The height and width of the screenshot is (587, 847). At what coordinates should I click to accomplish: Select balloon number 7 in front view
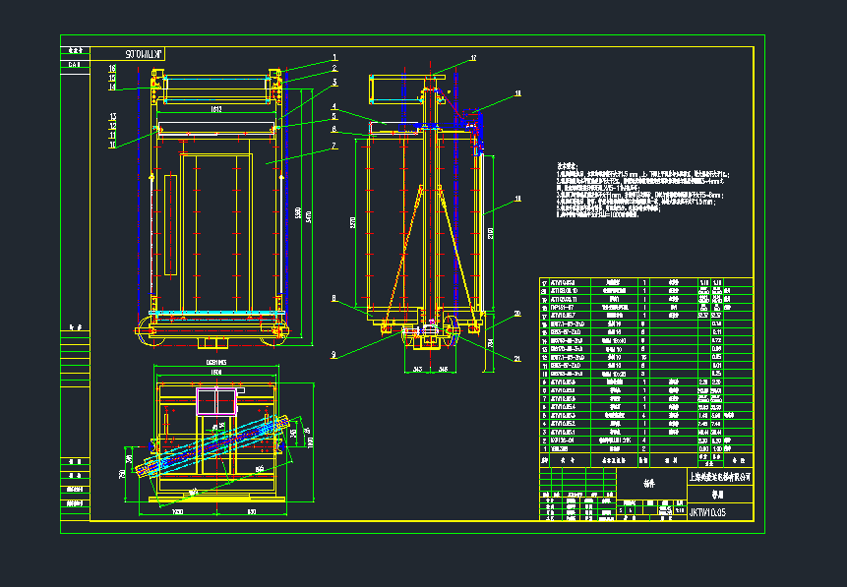coord(334,146)
